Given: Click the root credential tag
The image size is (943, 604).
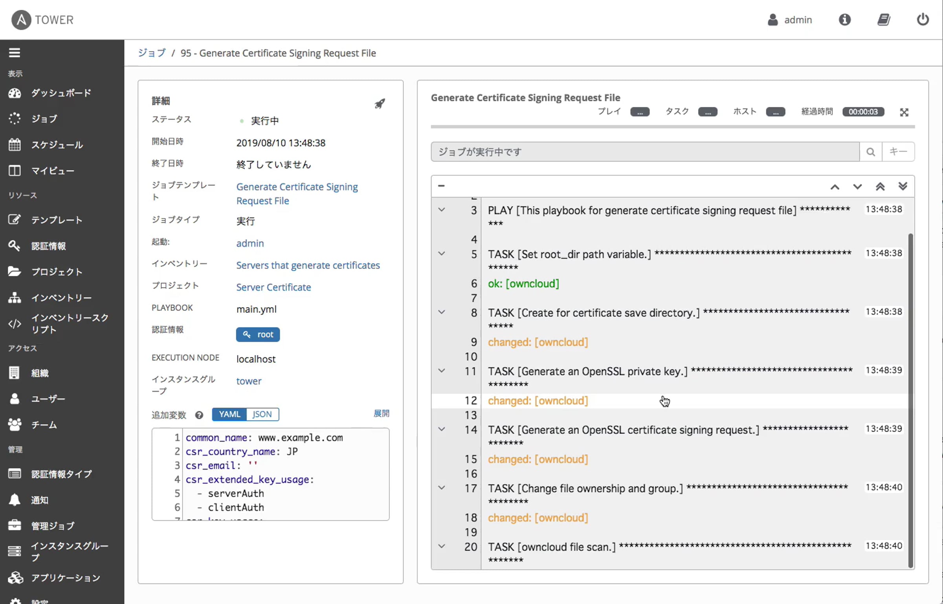Looking at the screenshot, I should coord(258,334).
